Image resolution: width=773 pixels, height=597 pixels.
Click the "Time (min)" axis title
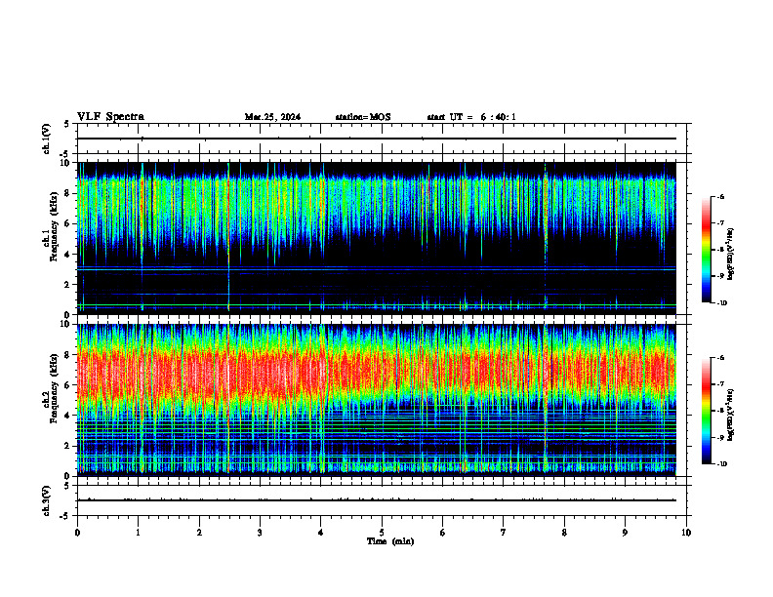390,541
